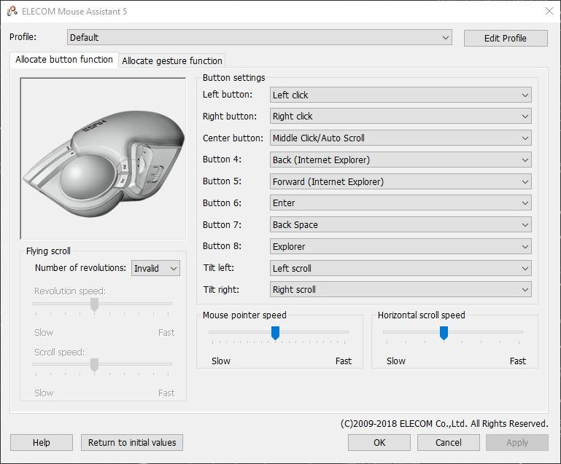This screenshot has width=561, height=464.
Task: Click the trackball mouse illustration
Action: 104,159
